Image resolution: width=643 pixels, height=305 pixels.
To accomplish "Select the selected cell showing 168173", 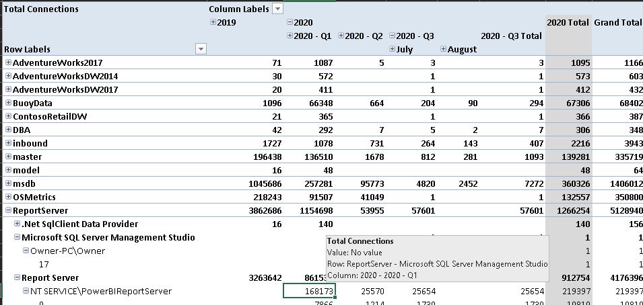I will 309,291.
